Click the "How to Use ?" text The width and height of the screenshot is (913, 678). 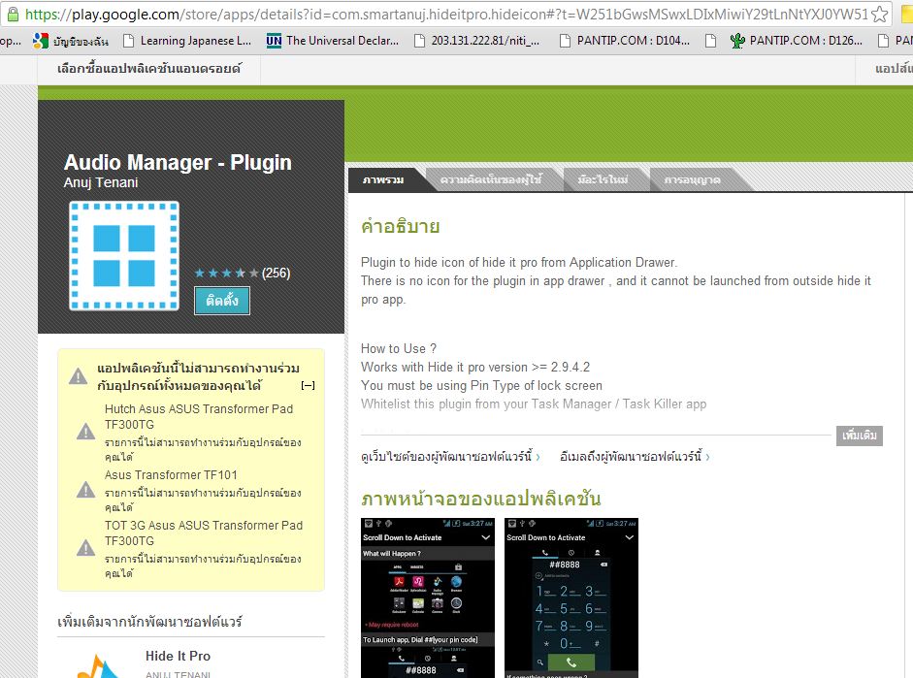[x=399, y=348]
